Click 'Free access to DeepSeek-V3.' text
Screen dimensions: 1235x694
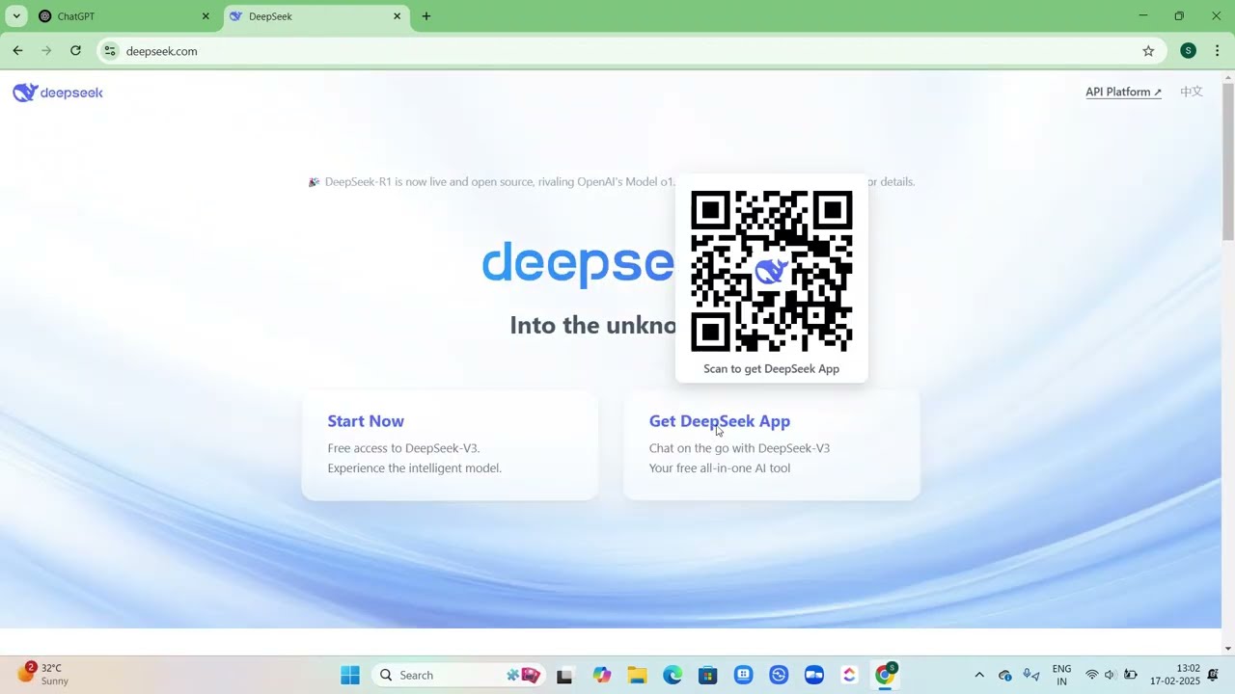[403, 448]
